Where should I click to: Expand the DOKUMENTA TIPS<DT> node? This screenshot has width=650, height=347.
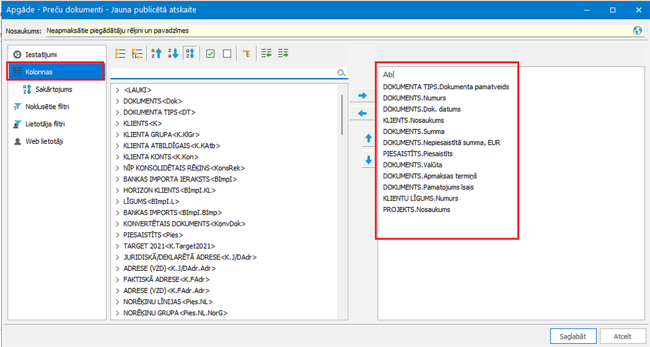click(118, 112)
